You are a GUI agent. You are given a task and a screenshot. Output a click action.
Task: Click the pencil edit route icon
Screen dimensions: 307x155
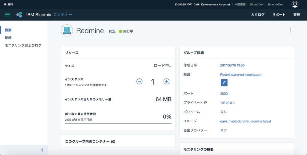[224, 83]
